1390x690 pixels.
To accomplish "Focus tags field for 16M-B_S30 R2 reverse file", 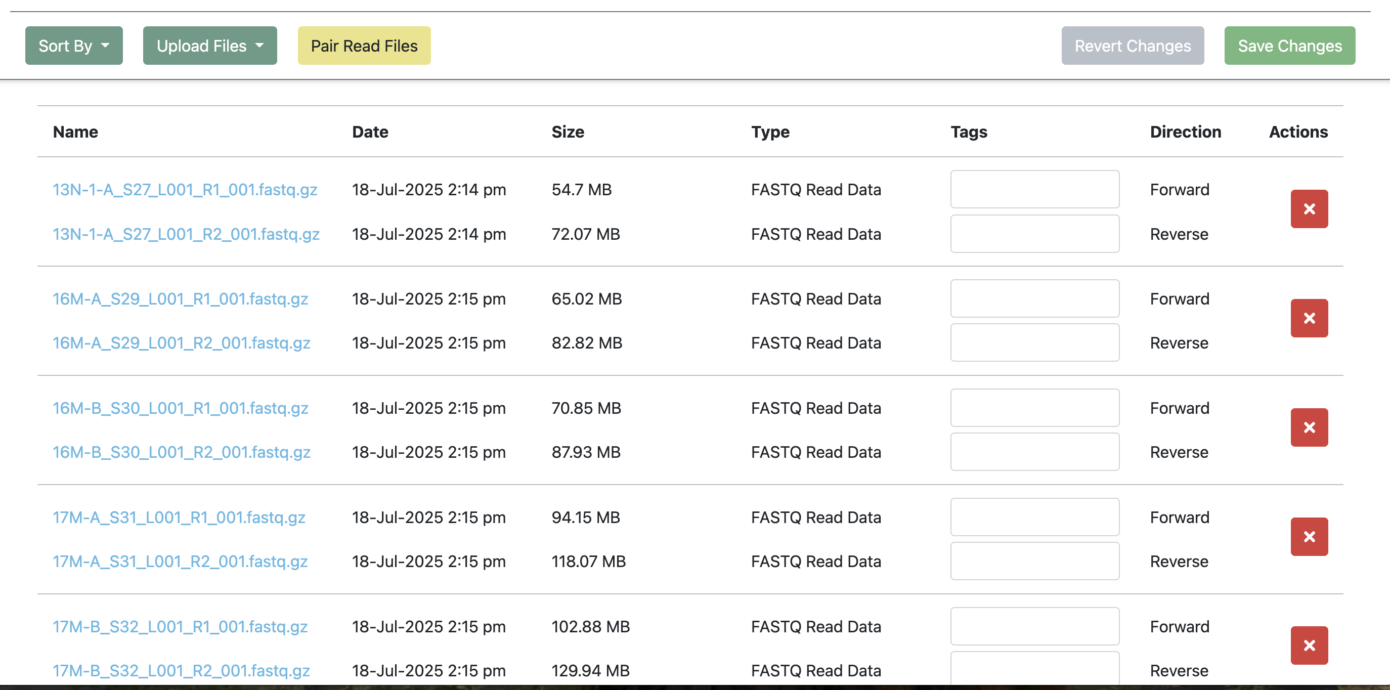I will point(1035,452).
